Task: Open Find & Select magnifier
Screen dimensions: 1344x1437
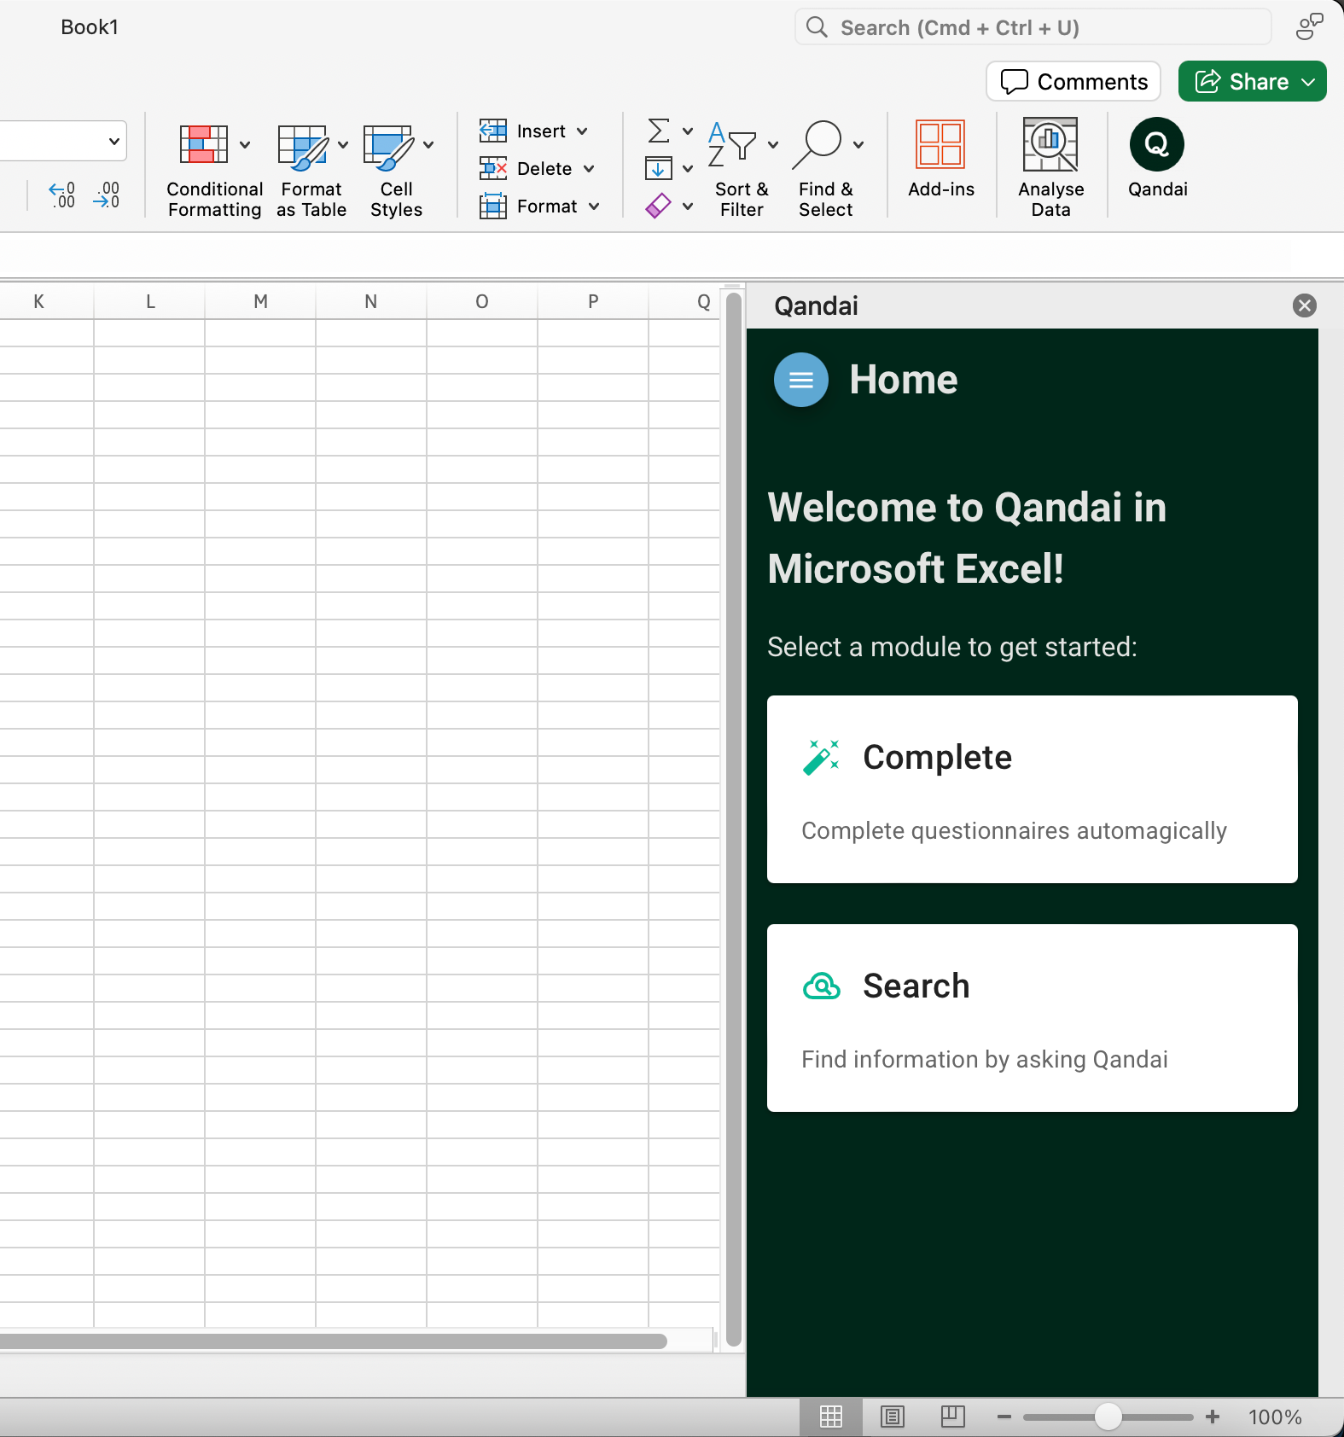Action: (x=817, y=144)
